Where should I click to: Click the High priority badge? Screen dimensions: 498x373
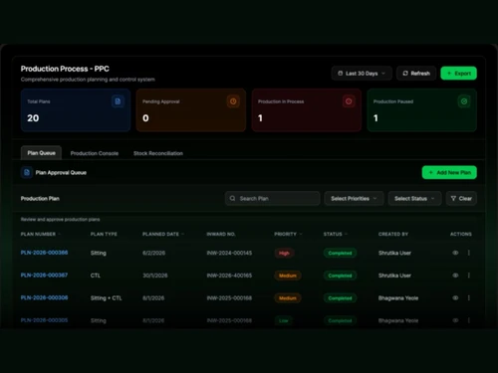click(284, 253)
